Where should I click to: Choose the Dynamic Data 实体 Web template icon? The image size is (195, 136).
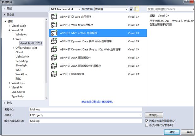point(54,41)
